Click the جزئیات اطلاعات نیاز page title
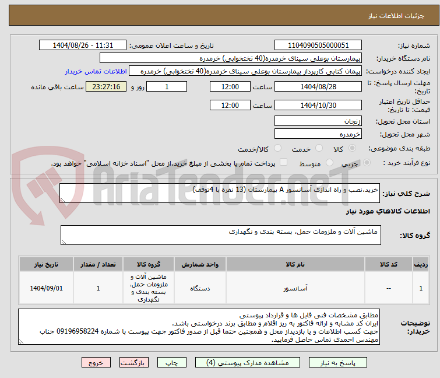 click(396, 16)
